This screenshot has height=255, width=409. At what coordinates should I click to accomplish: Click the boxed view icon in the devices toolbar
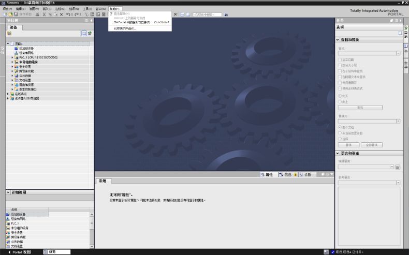click(x=84, y=33)
